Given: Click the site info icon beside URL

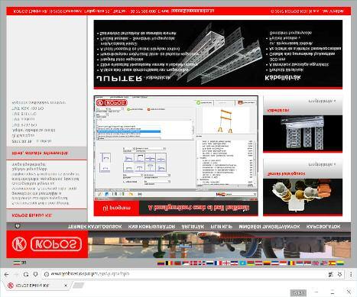Looking at the screenshot, I should pos(47,274).
